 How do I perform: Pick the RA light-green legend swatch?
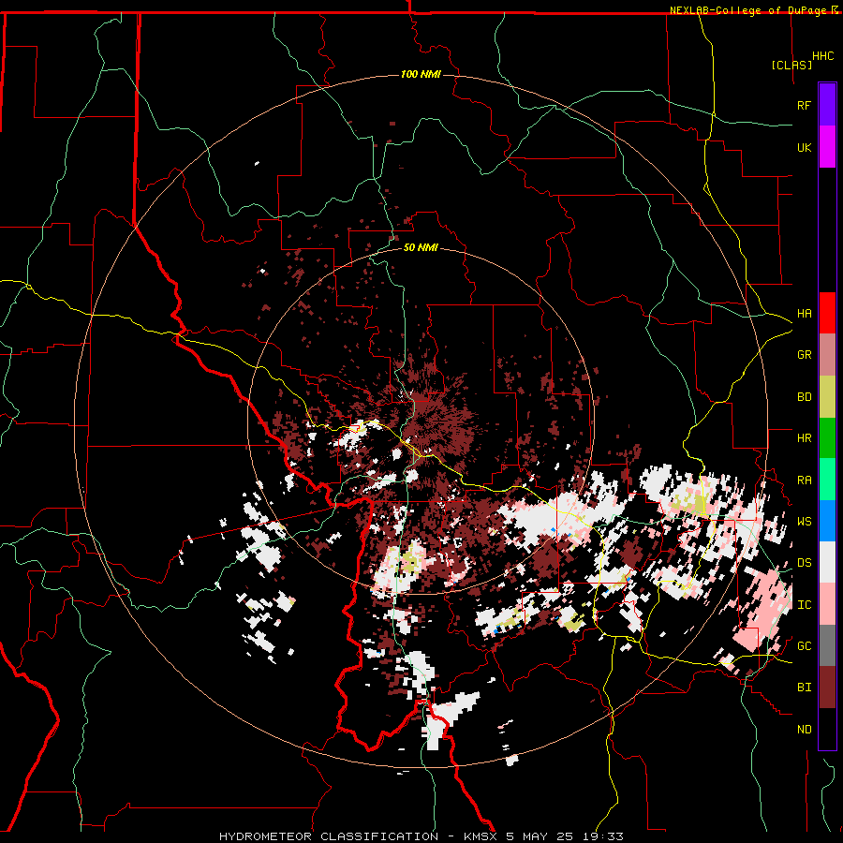click(827, 480)
